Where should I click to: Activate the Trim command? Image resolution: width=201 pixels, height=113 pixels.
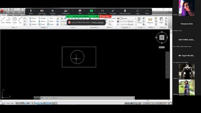point(50,18)
